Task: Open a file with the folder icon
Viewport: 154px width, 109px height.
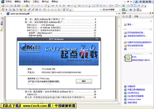Action: 3,6
